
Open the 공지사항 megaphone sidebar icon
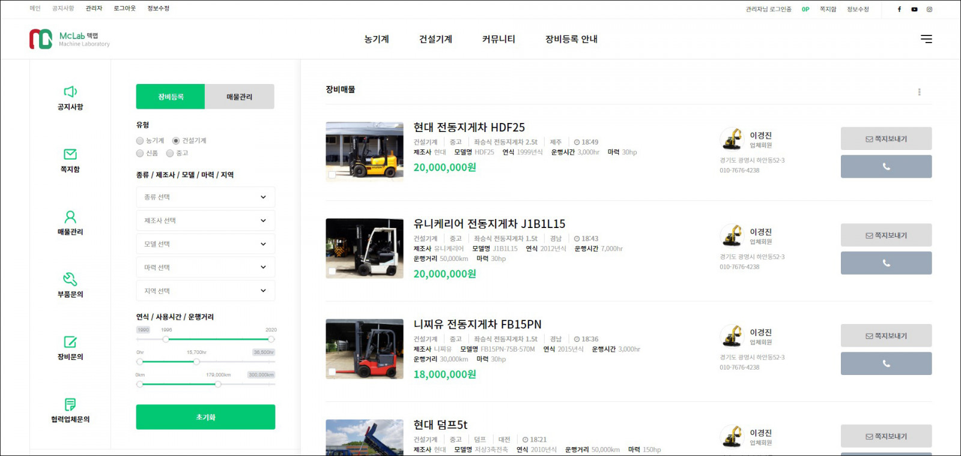point(70,92)
